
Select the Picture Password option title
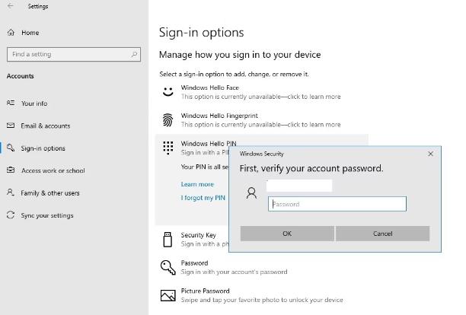coord(205,291)
